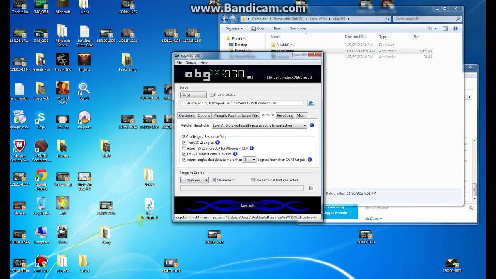
Task: Open the AutoFix Threshold level dropdown
Action: tap(259, 126)
